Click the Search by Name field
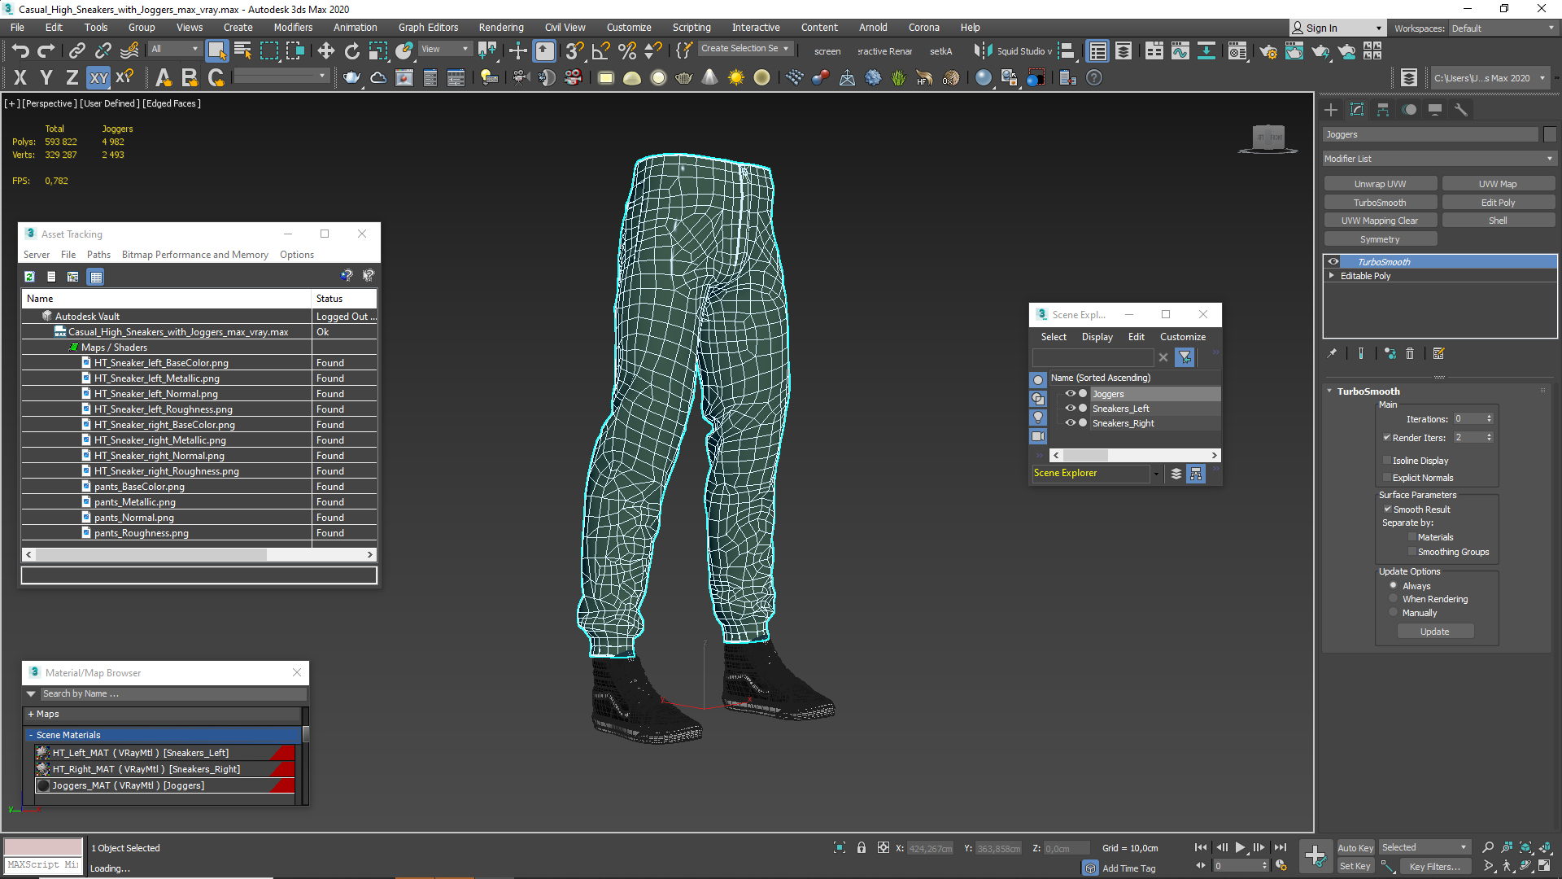Image resolution: width=1562 pixels, height=879 pixels. pos(174,693)
